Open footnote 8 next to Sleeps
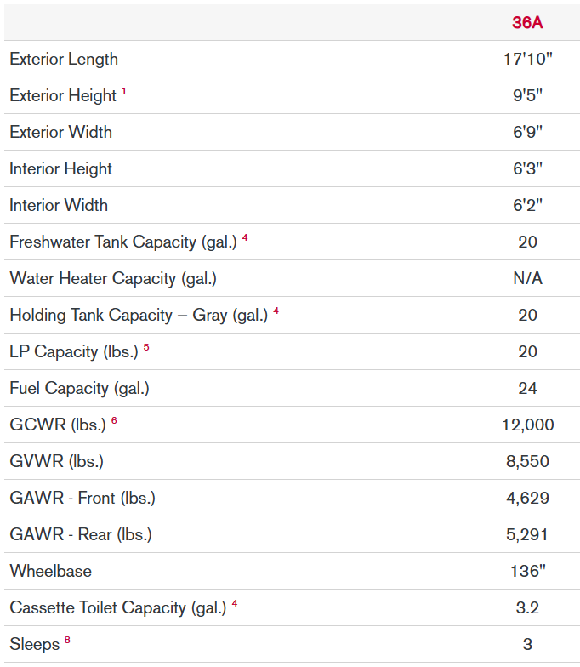Viewport: 580px width, 667px height. tap(67, 641)
